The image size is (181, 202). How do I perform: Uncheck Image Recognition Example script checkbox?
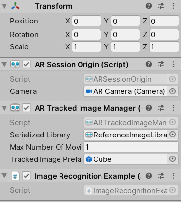(26, 176)
